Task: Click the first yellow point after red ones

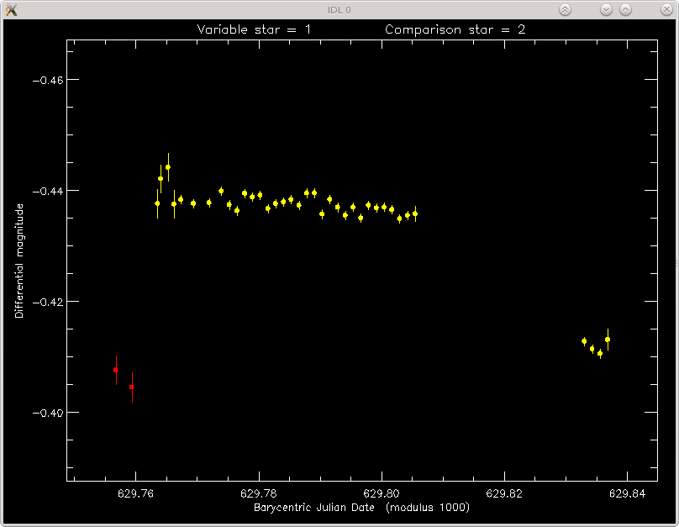Action: click(x=157, y=203)
